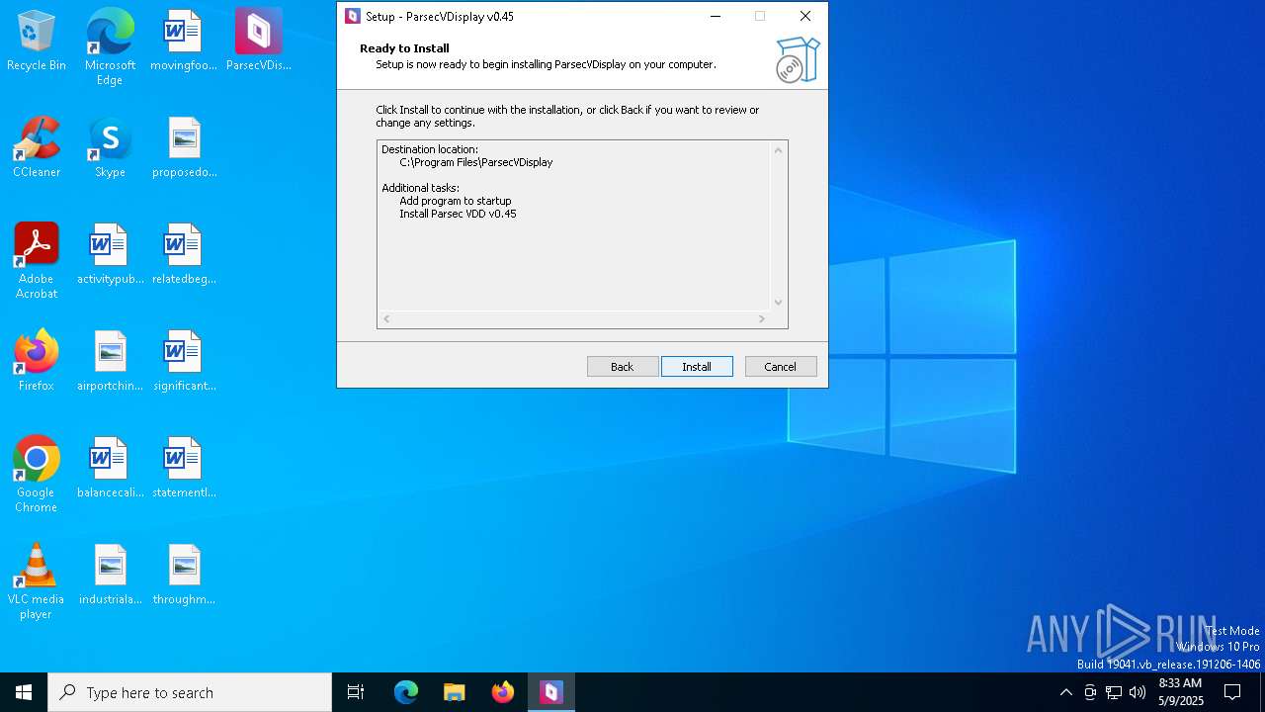
Task: Open File Explorer from the taskbar
Action: tap(455, 692)
